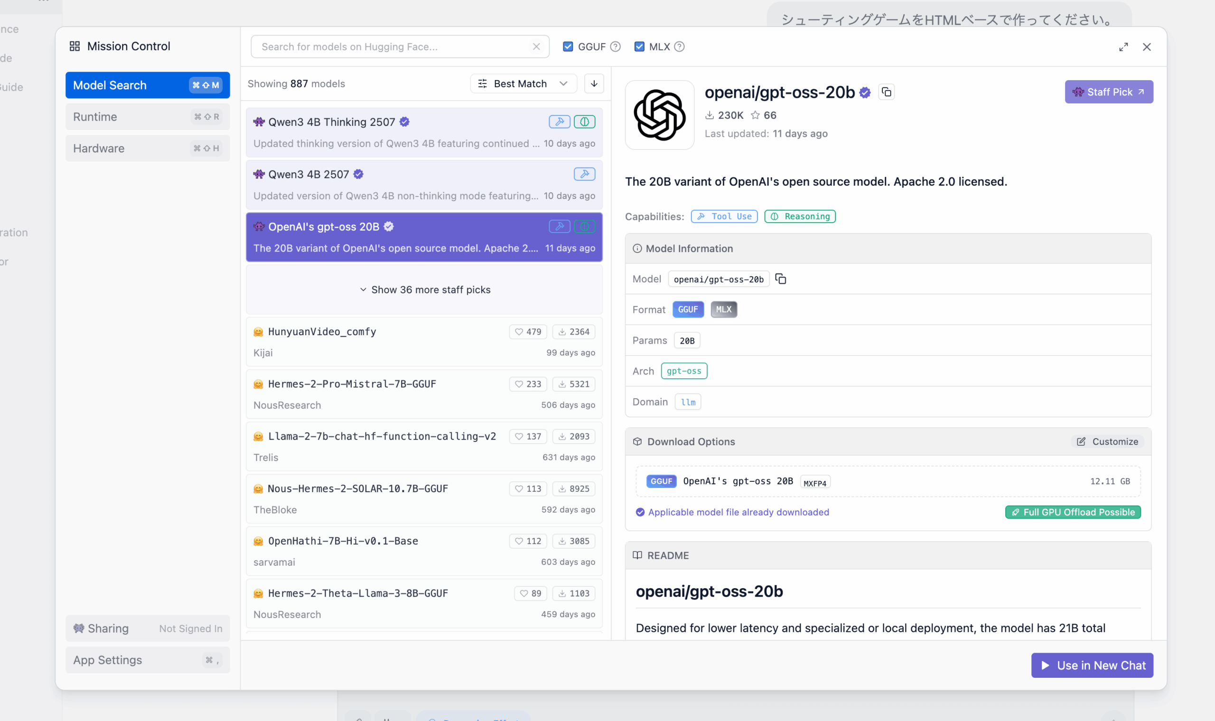Click MLX help question mark icon
Screen dimensions: 1215x721
click(679, 47)
